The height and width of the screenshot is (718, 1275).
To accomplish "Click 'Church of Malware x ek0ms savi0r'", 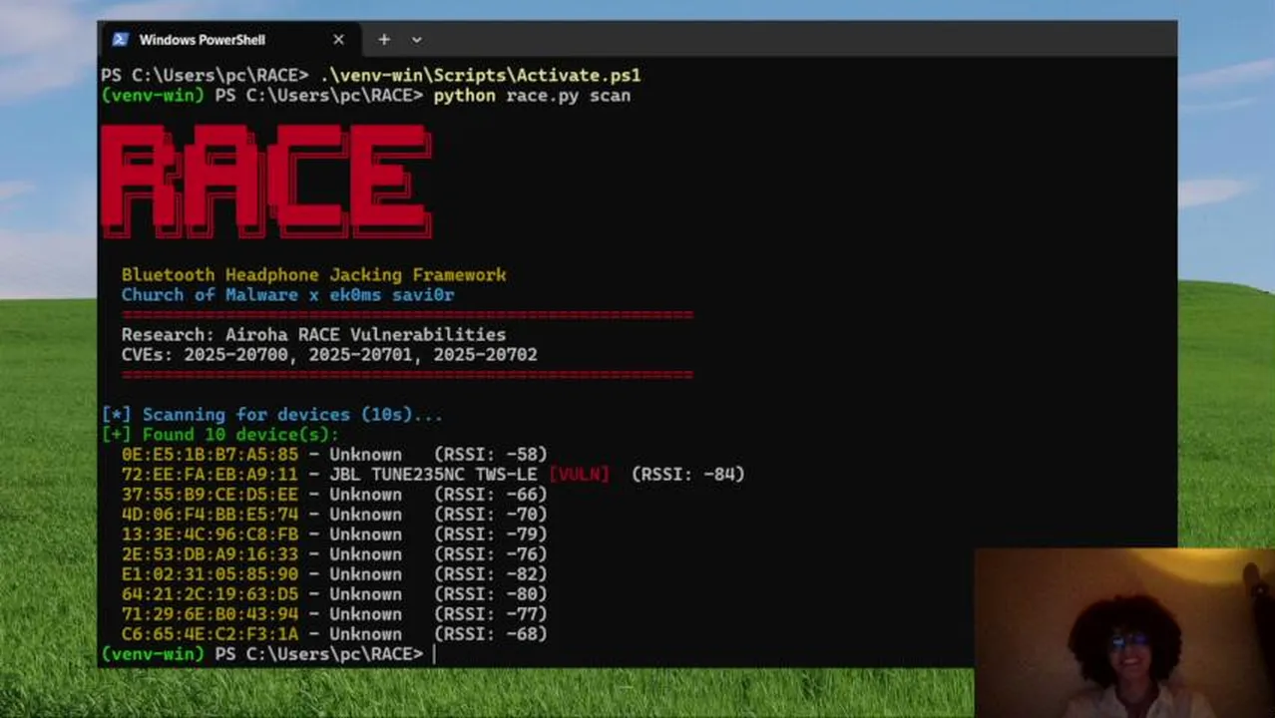I will 287,294.
